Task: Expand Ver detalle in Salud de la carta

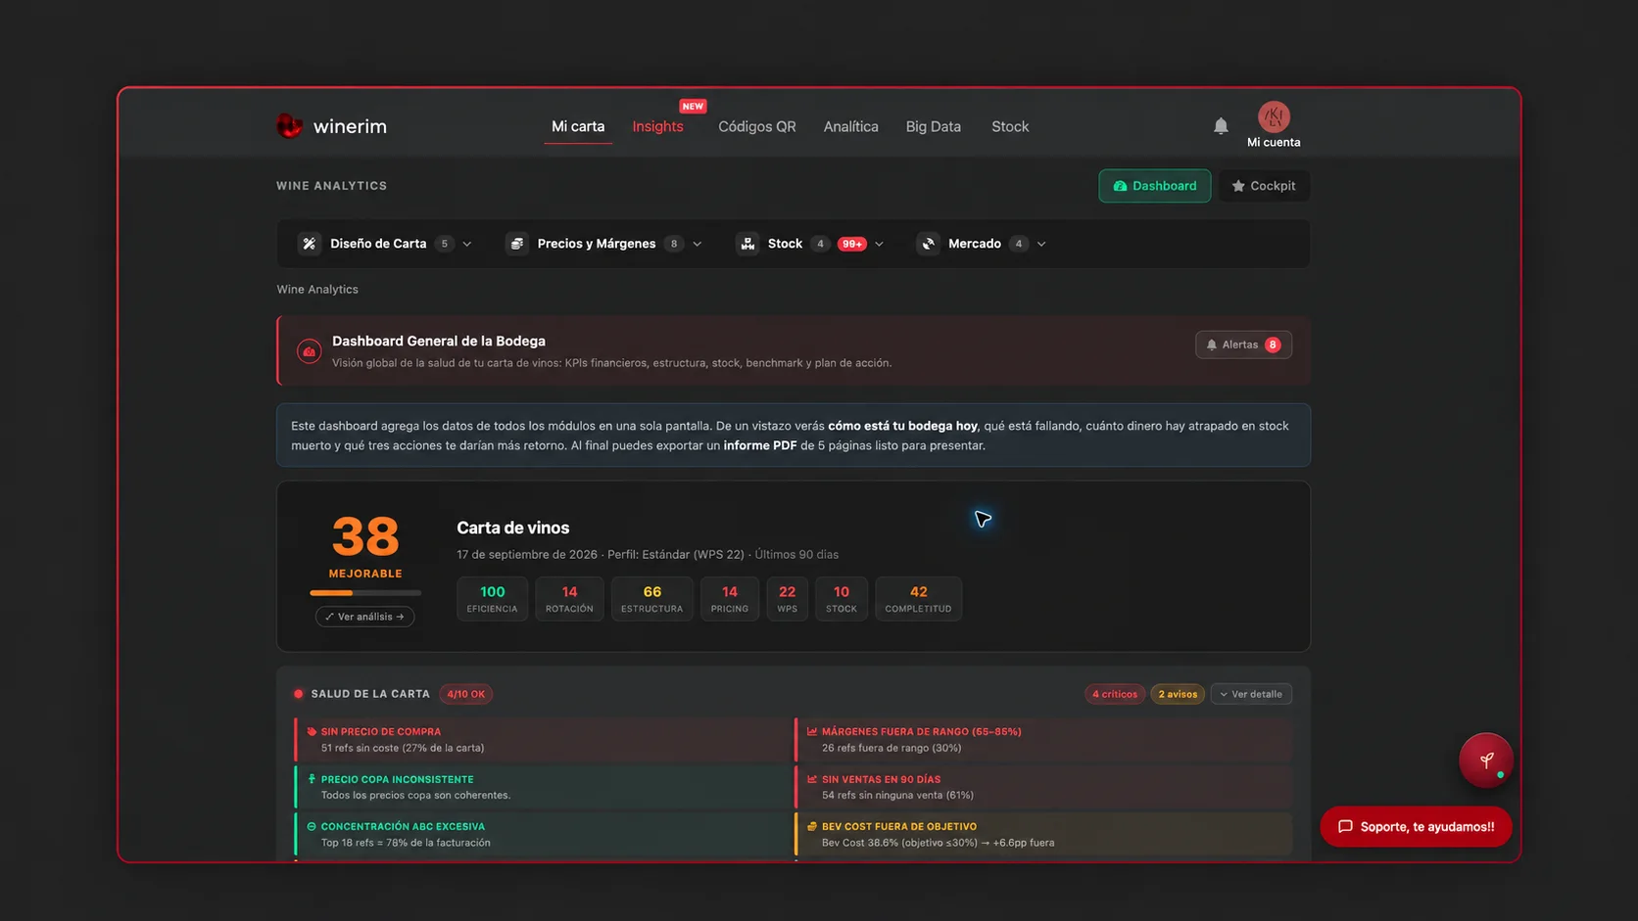Action: pos(1251,694)
